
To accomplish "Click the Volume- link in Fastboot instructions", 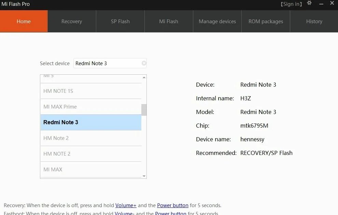I will coord(124,213).
